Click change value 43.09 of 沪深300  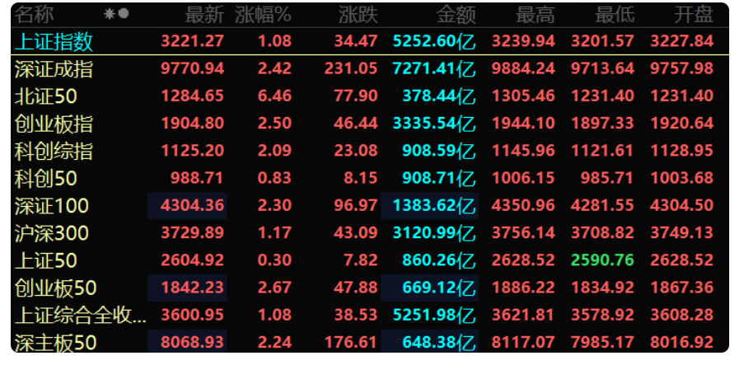tap(356, 233)
